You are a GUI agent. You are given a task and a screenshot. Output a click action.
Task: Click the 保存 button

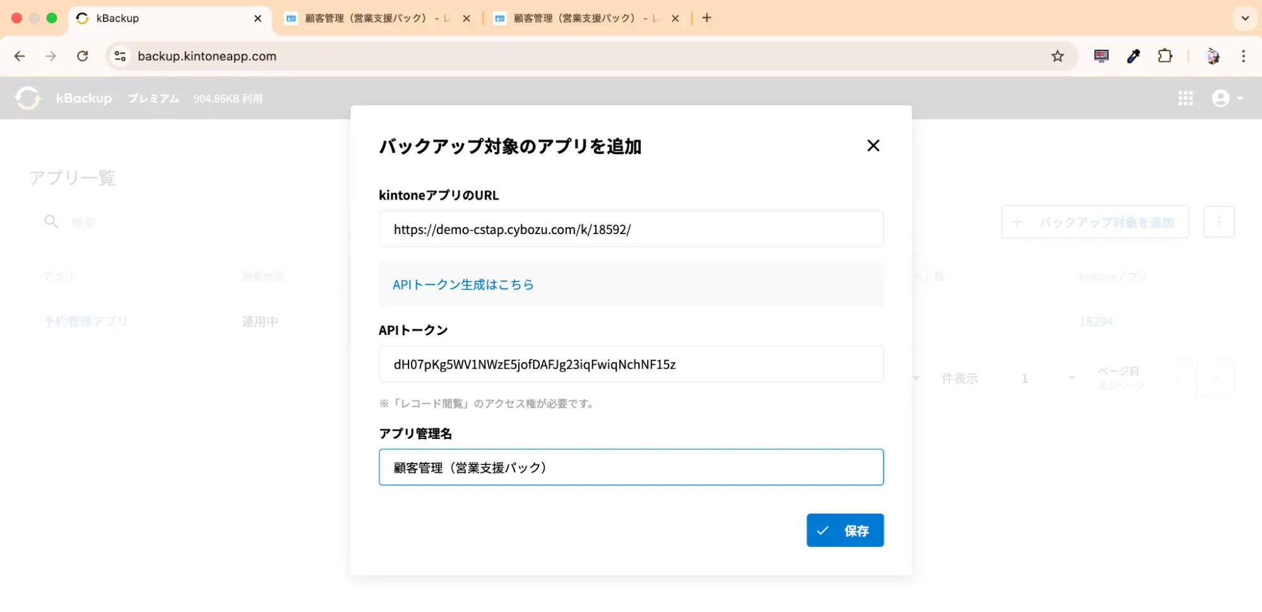coord(845,531)
